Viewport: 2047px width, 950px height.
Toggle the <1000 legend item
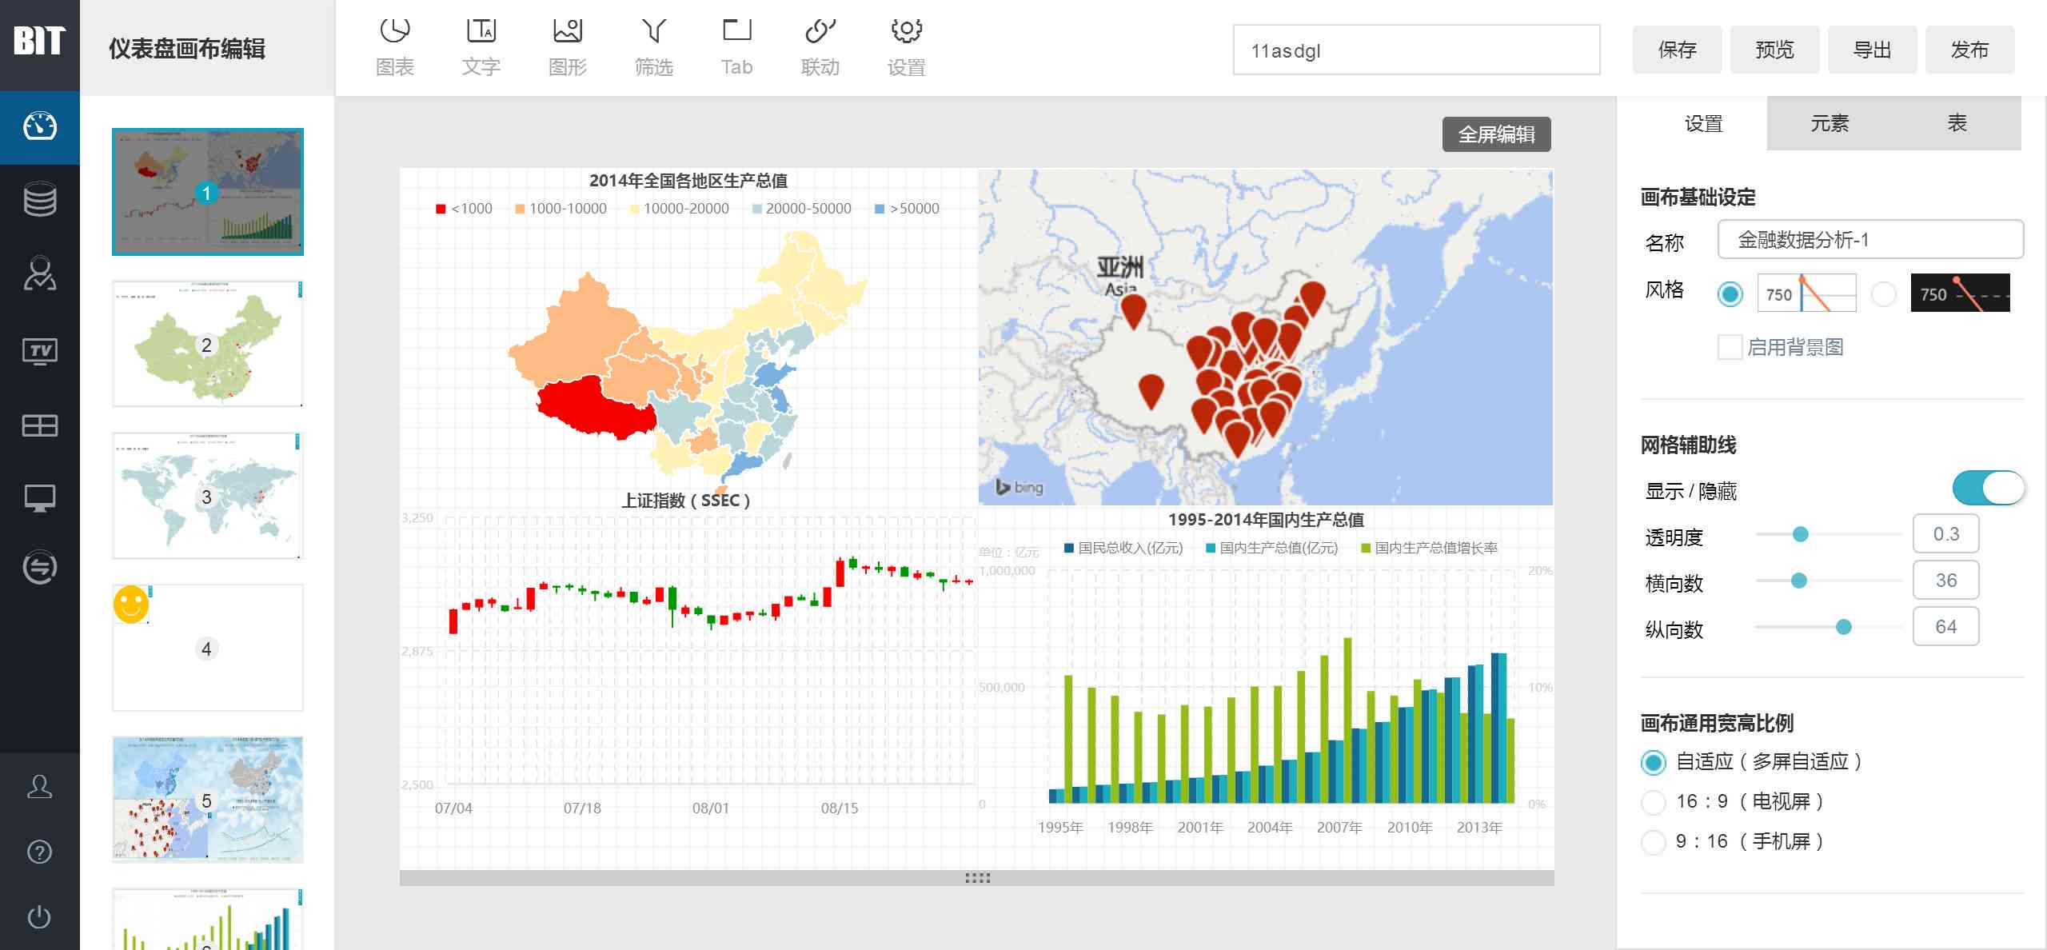[464, 209]
